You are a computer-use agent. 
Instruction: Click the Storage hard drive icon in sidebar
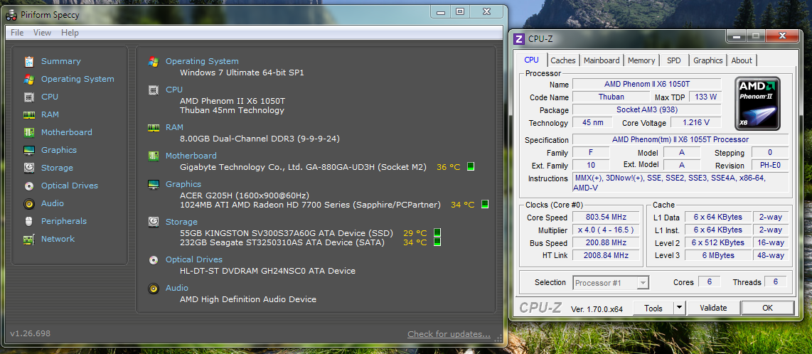click(x=29, y=168)
